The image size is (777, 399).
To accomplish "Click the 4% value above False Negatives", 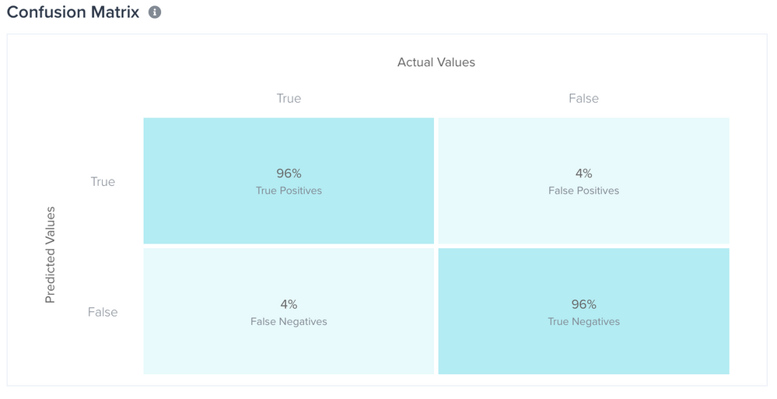I will [x=289, y=304].
